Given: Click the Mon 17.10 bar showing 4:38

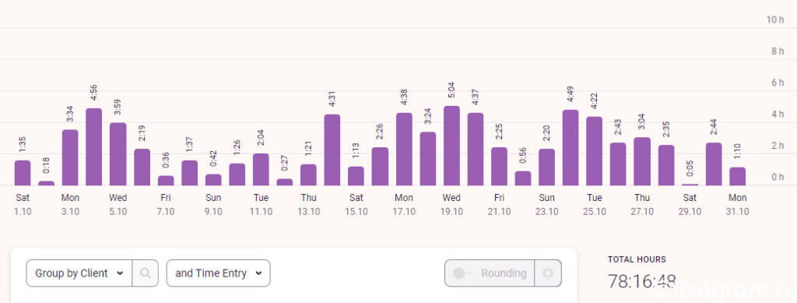Looking at the screenshot, I should [x=404, y=149].
